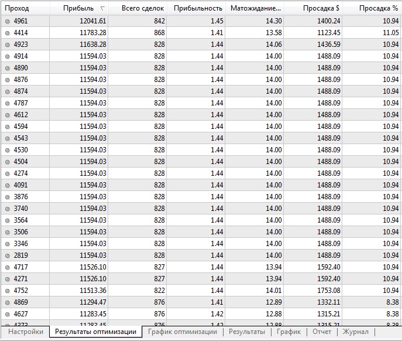The height and width of the screenshot is (341, 402).
Task: Click the pass icon for row 4543
Action: pos(8,138)
